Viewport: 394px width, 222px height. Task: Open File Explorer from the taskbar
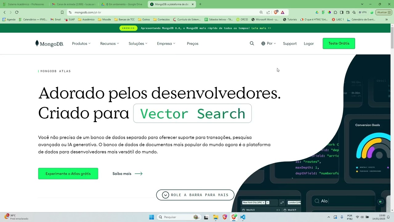point(215,217)
